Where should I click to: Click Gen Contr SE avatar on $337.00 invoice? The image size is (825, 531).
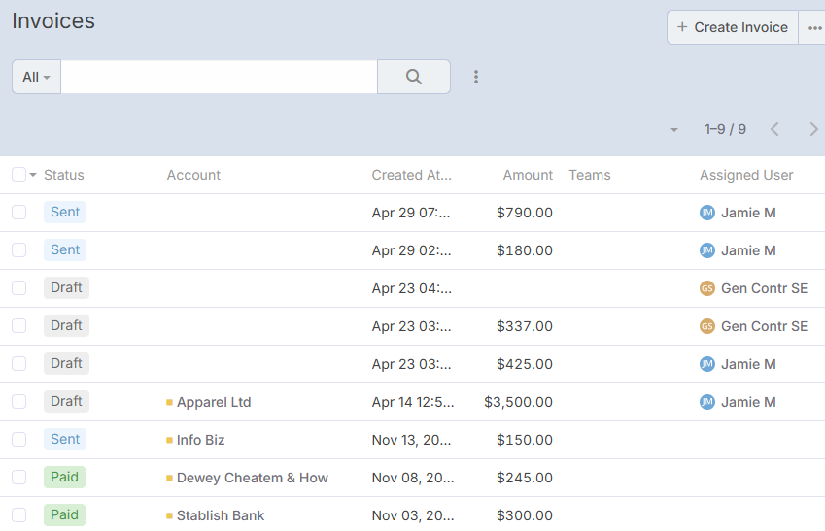[706, 326]
